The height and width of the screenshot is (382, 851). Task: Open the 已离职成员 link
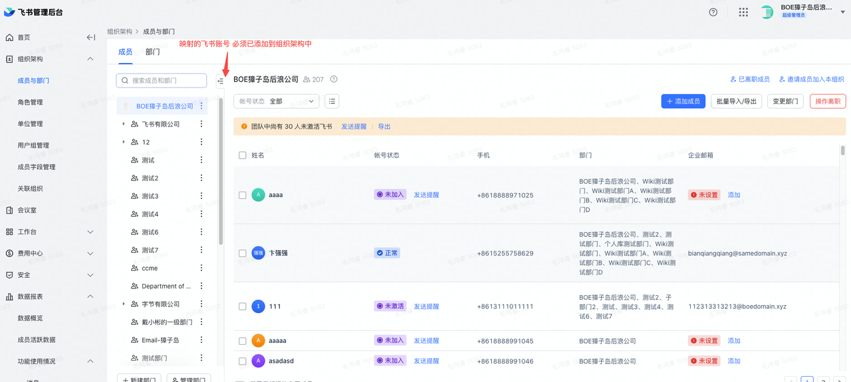click(x=750, y=80)
